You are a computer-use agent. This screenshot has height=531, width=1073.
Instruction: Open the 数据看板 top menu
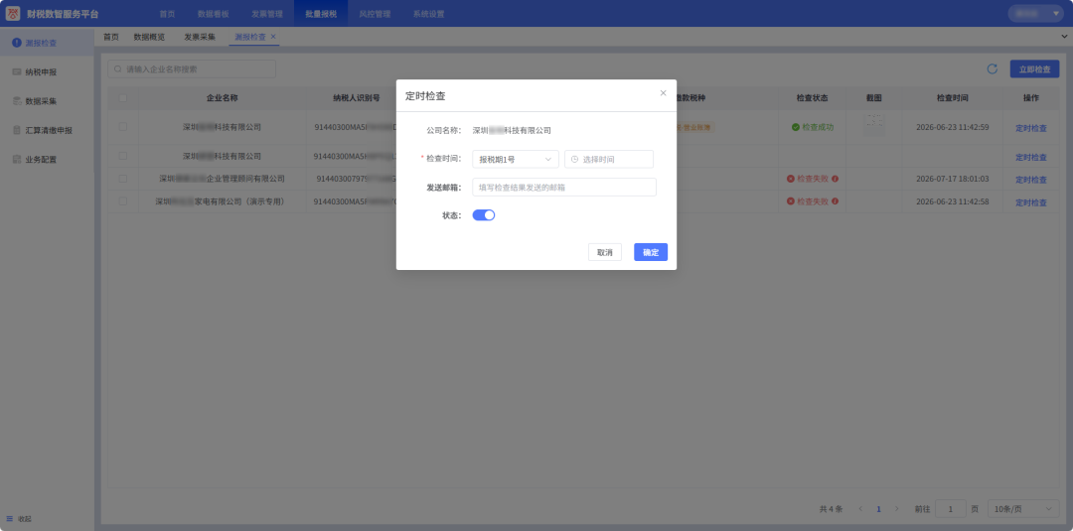pos(213,14)
